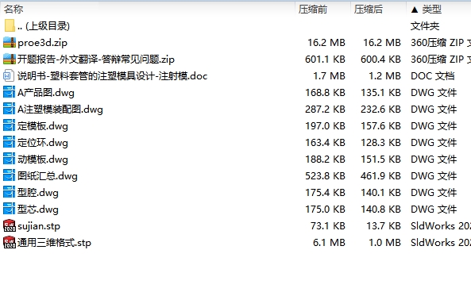This screenshot has height=296, width=471.
Task: Click the parent directory folder icon
Action: point(10,26)
